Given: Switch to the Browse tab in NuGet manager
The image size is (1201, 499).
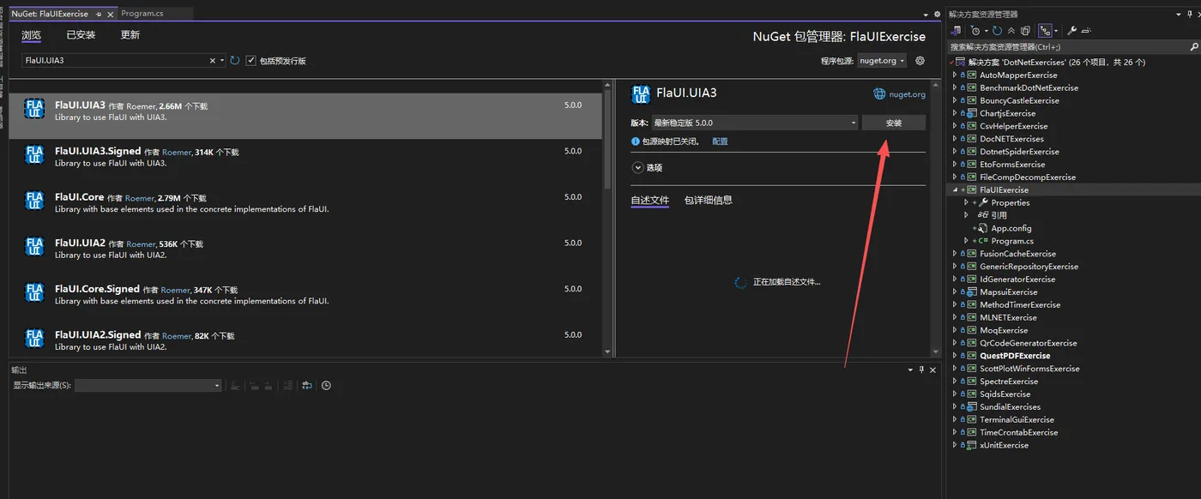Looking at the screenshot, I should click(x=31, y=35).
